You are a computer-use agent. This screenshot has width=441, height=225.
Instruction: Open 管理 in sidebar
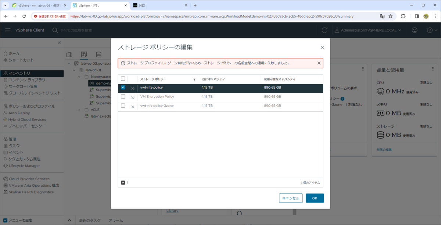(x=9, y=139)
